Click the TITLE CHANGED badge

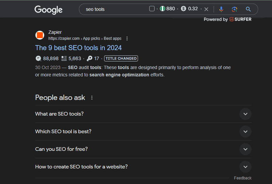121,58
